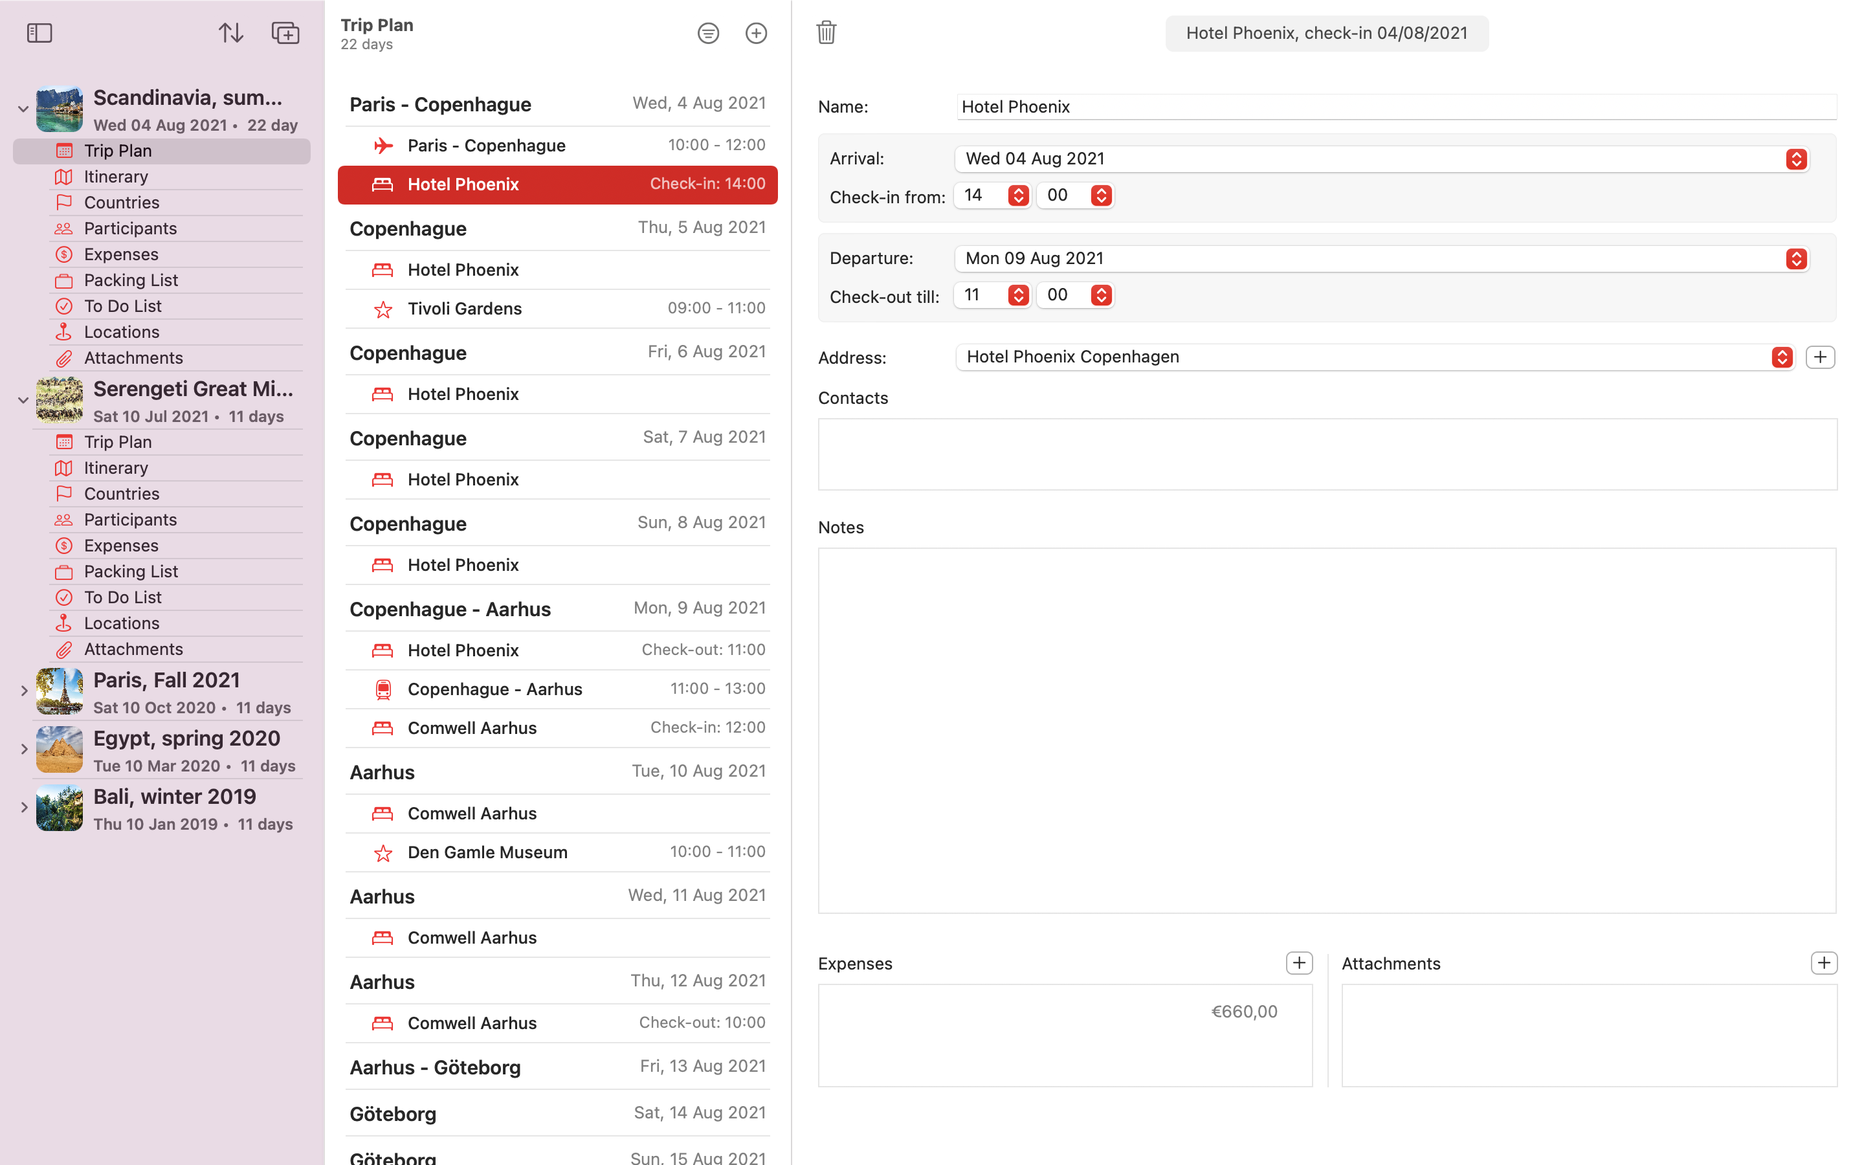This screenshot has height=1165, width=1864.
Task: Adjust the check-out hour stepper
Action: [x=1018, y=295]
